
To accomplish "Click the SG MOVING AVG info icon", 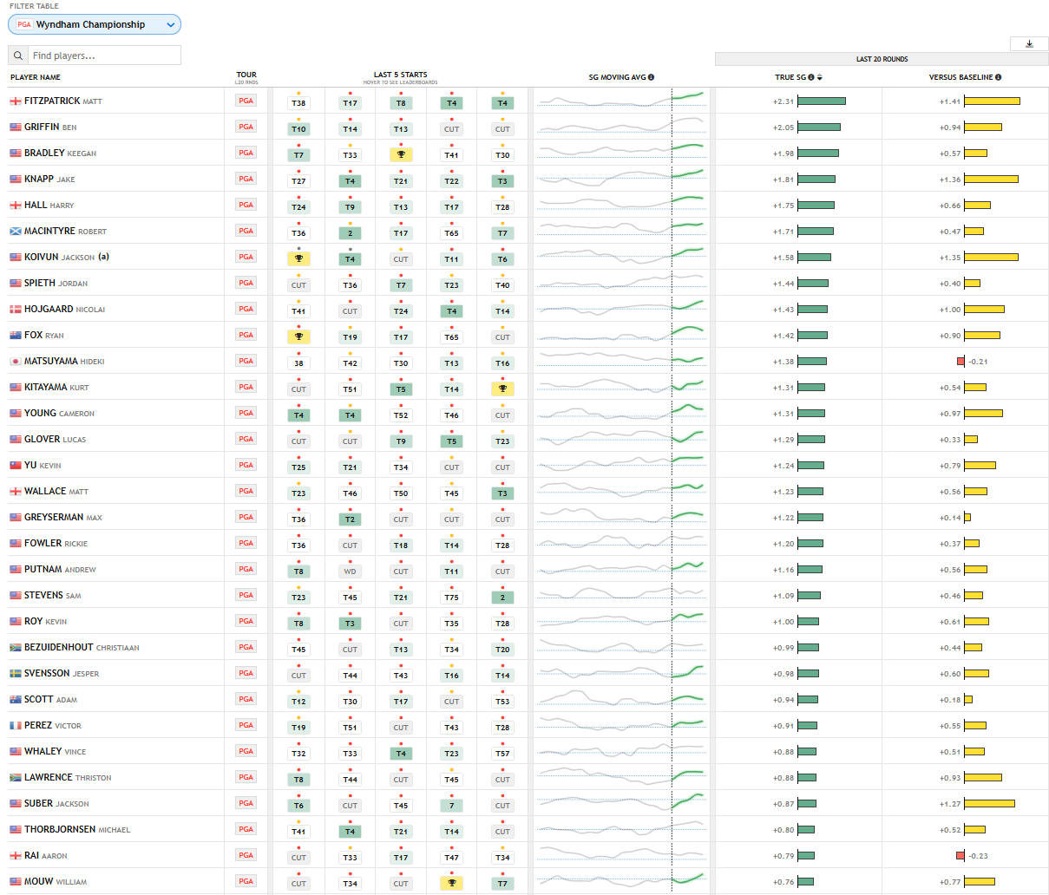I will coord(652,77).
